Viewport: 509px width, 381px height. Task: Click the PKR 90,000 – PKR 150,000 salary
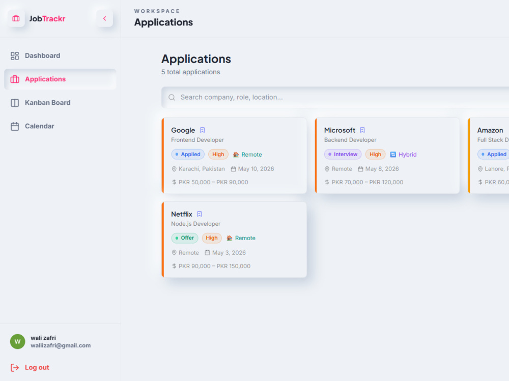(215, 266)
